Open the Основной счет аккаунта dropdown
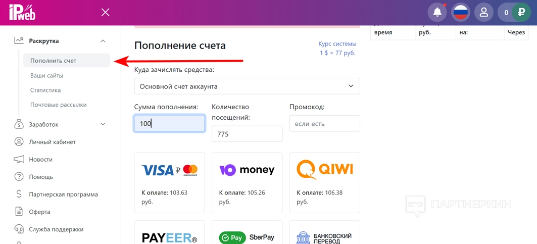This screenshot has height=244, width=537. point(247,86)
